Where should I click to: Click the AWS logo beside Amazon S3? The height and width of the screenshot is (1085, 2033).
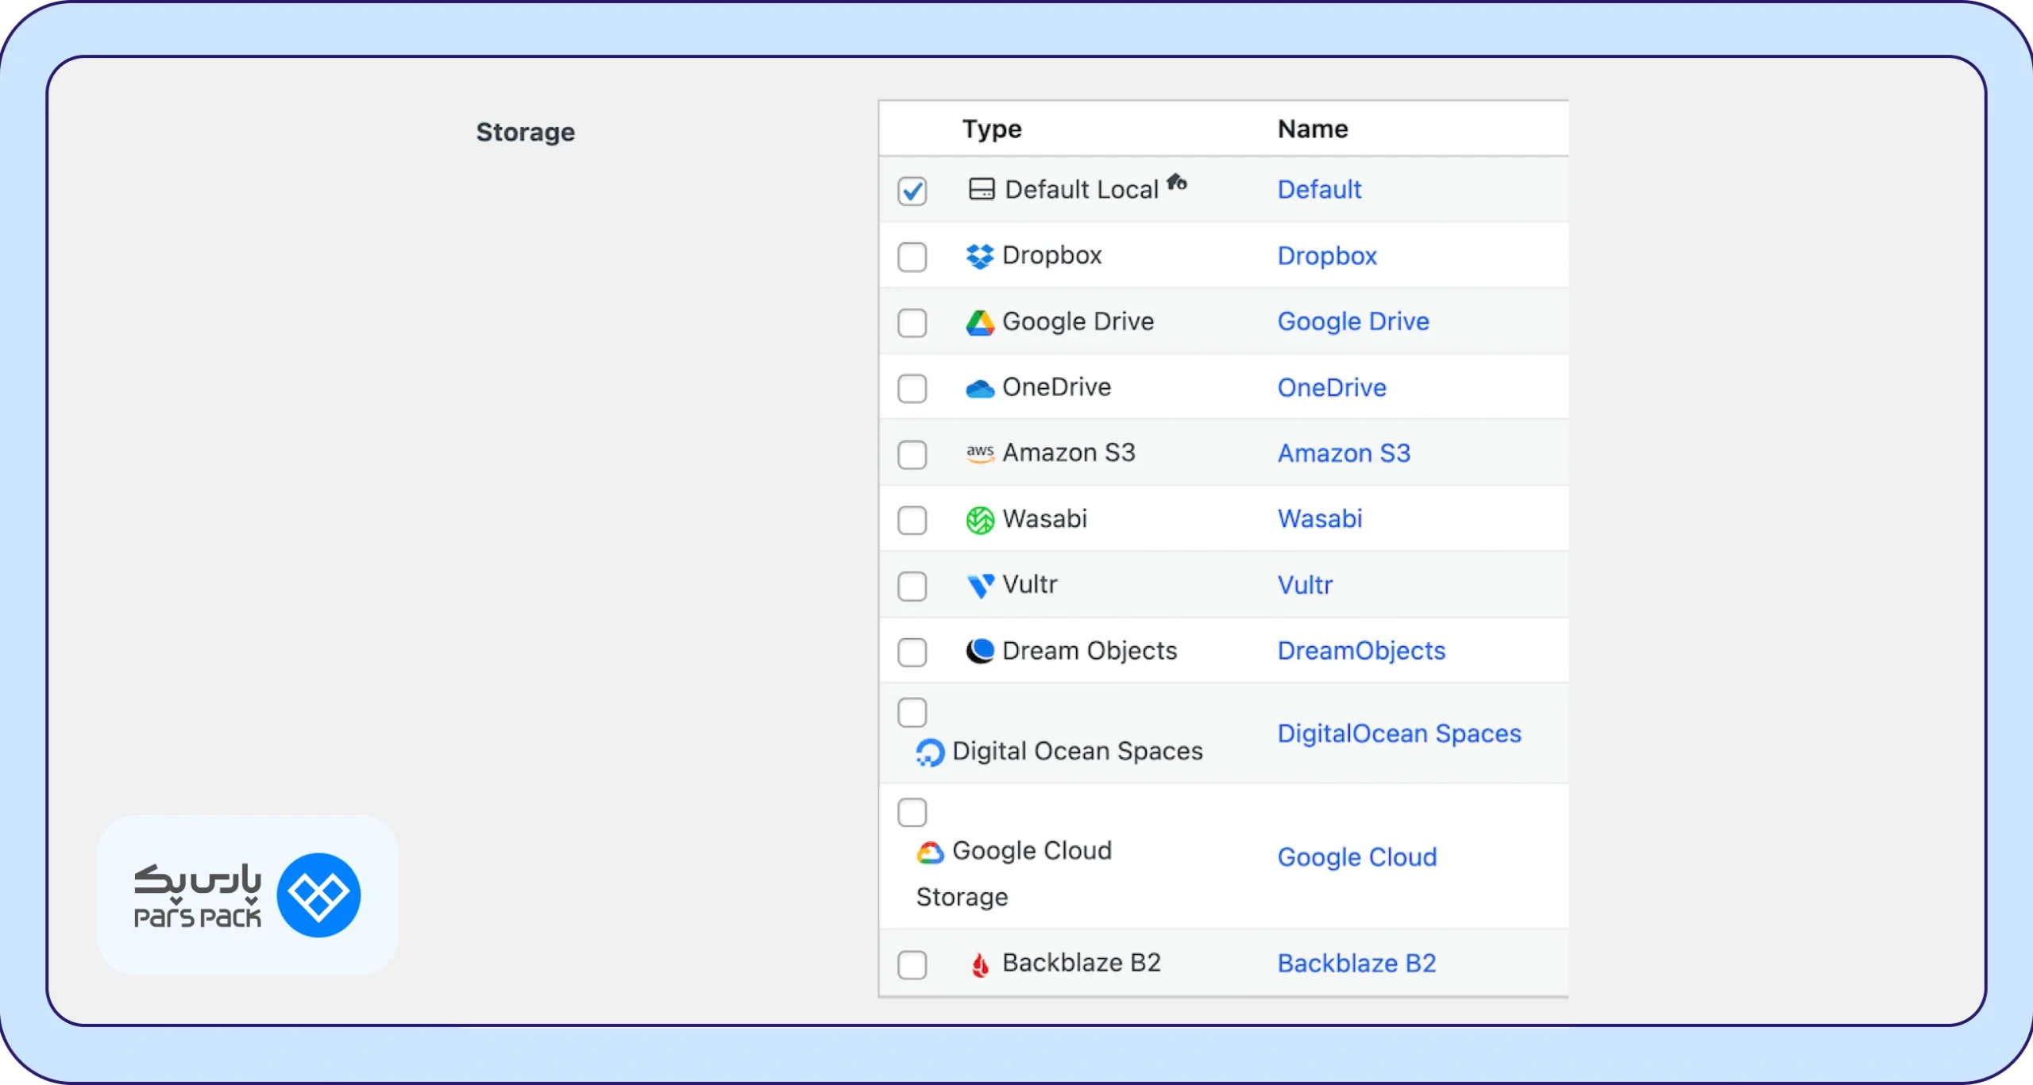pyautogui.click(x=980, y=453)
